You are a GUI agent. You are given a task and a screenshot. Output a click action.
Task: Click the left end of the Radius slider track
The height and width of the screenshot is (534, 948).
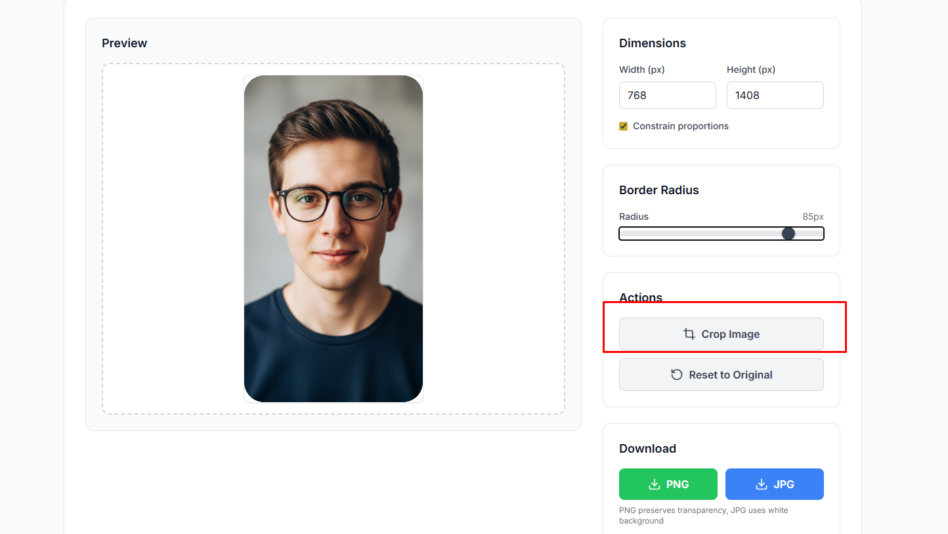pos(624,234)
